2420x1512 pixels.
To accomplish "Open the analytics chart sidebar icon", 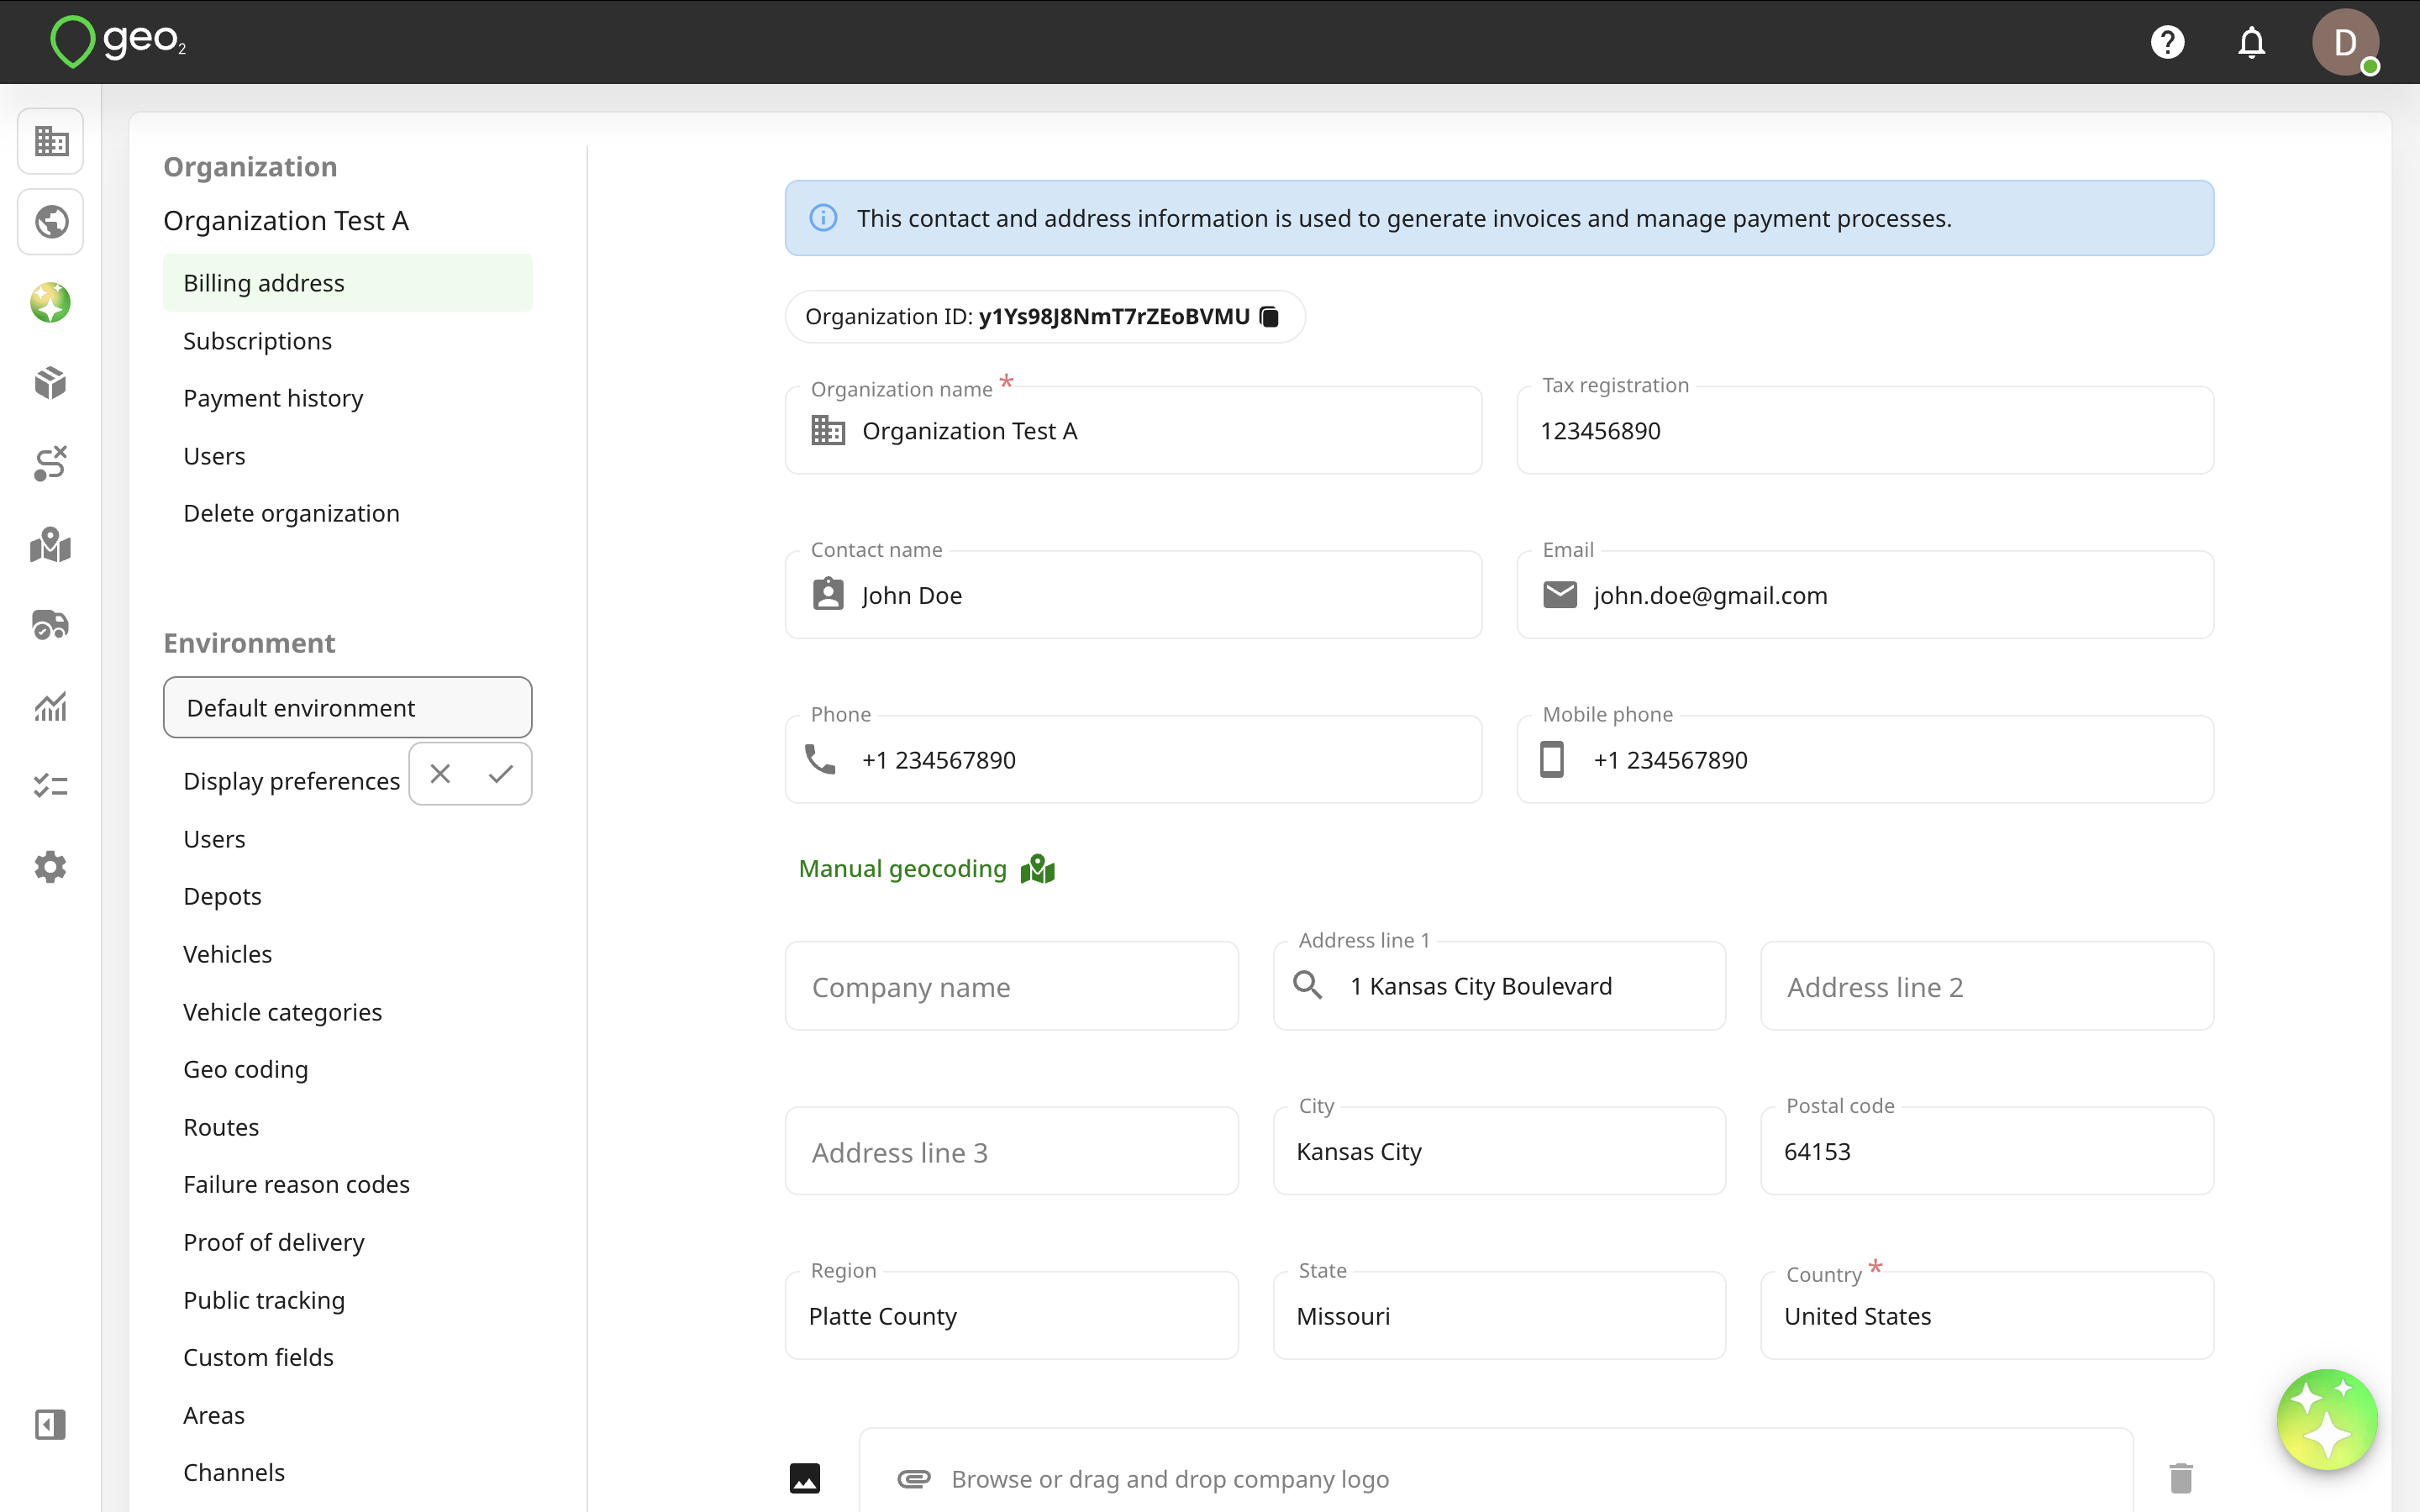I will (51, 706).
